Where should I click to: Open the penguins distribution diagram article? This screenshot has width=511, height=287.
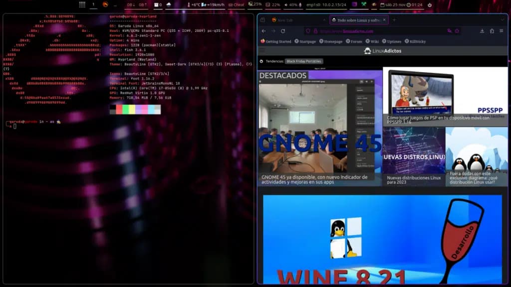click(477, 156)
